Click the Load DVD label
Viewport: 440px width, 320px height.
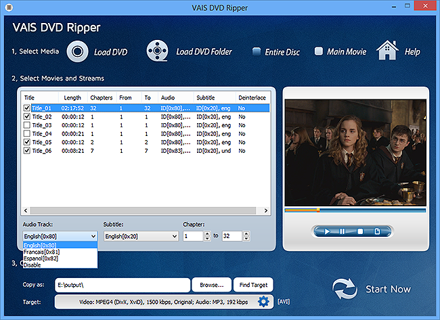click(110, 52)
